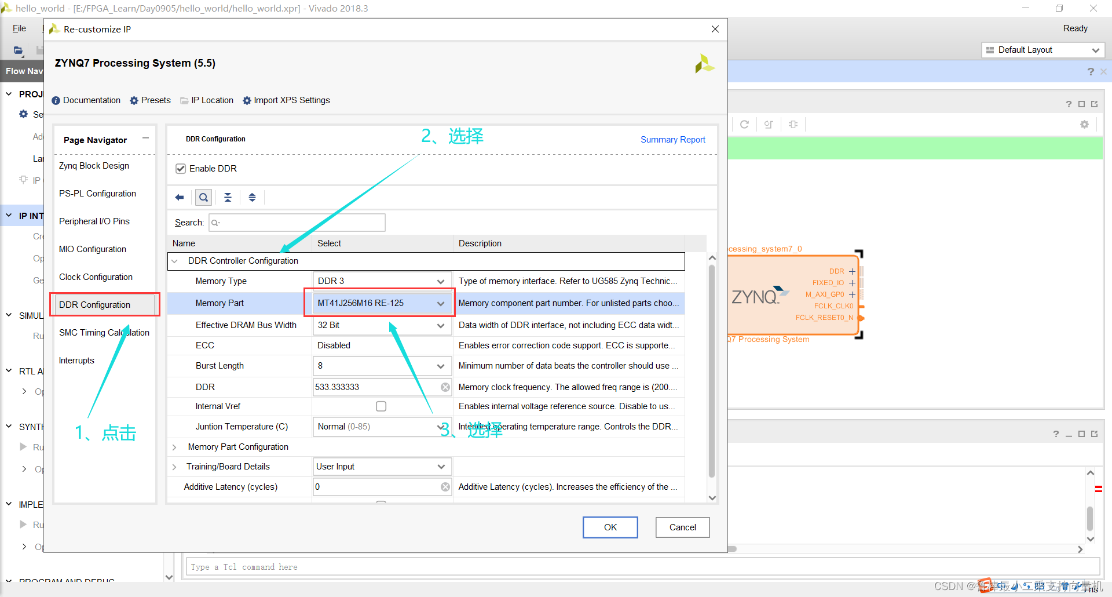Float the diagram panel in new window

[1094, 104]
